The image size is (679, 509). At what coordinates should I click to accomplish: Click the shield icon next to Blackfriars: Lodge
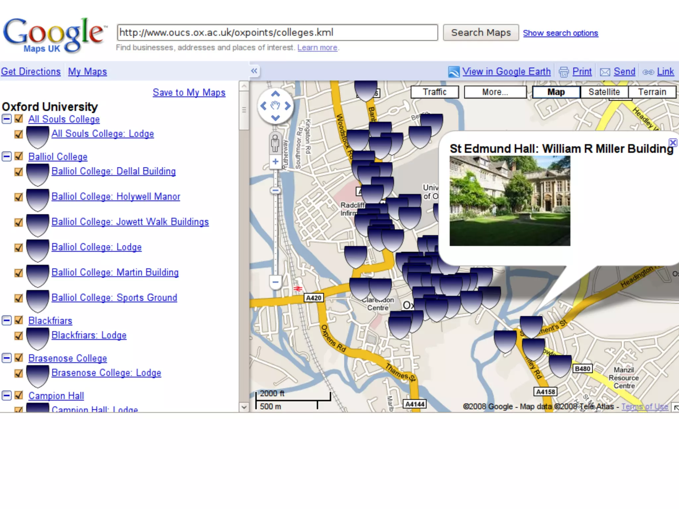click(x=37, y=338)
